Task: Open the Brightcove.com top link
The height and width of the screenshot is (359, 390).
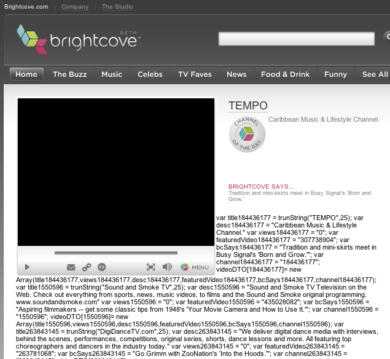Action: [26, 7]
